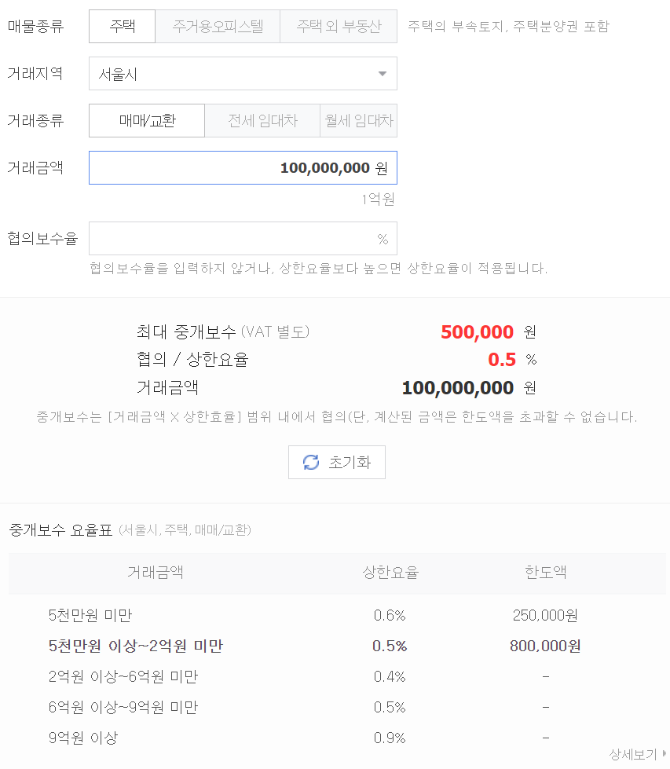Select the 5천만원 이상~2억원 미만 row
The height and width of the screenshot is (769, 670).
click(337, 646)
